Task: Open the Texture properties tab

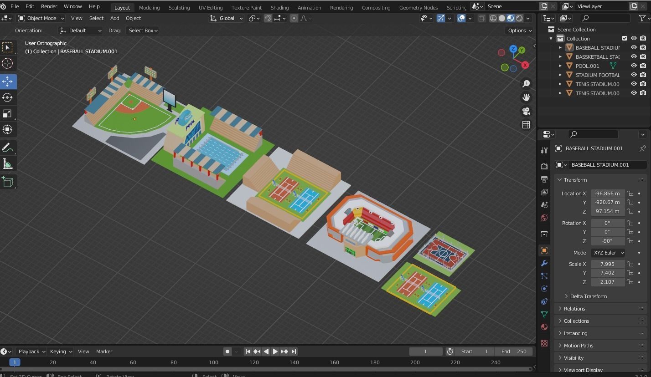Action: pyautogui.click(x=544, y=343)
